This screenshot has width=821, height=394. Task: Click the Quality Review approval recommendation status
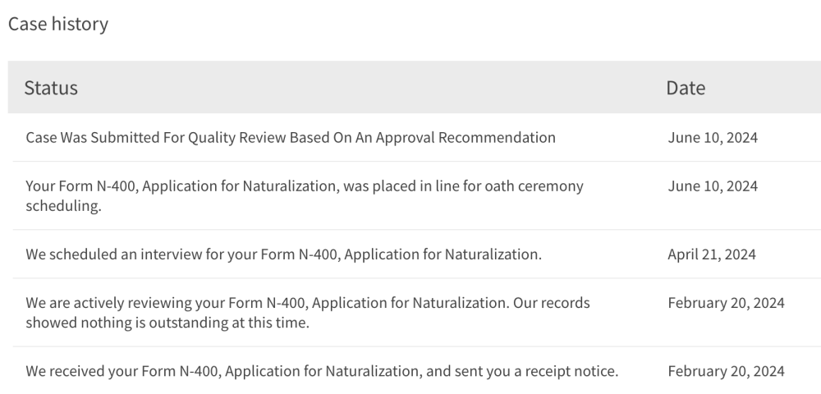291,137
